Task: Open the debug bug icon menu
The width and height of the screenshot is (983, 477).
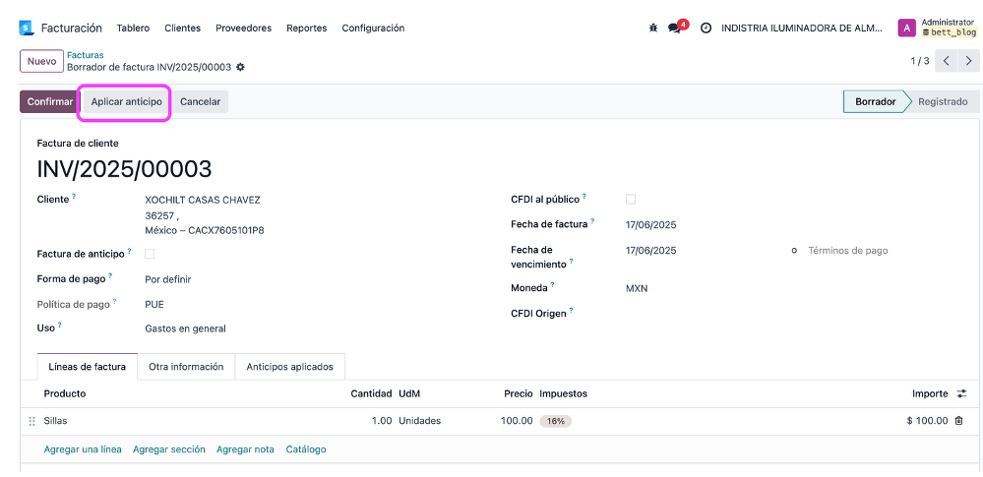Action: 653,29
